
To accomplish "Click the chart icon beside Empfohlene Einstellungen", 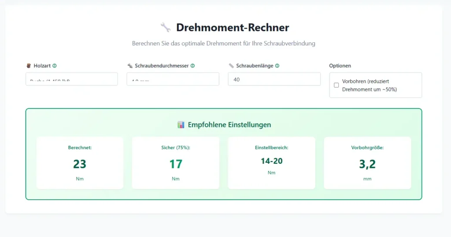I will click(181, 125).
